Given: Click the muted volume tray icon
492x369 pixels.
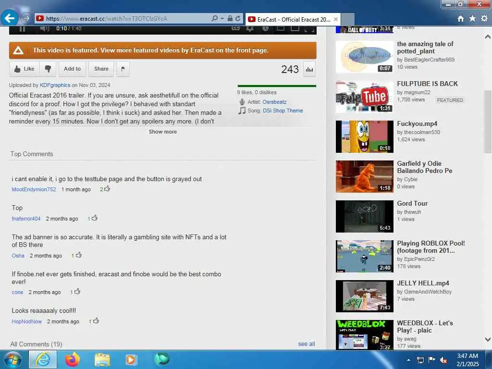Looking at the screenshot, I should pos(443,360).
